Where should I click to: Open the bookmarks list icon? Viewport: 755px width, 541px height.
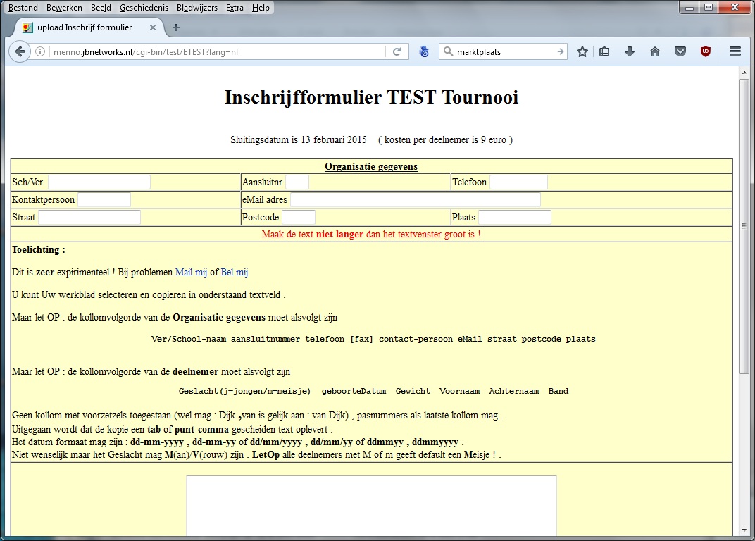604,51
